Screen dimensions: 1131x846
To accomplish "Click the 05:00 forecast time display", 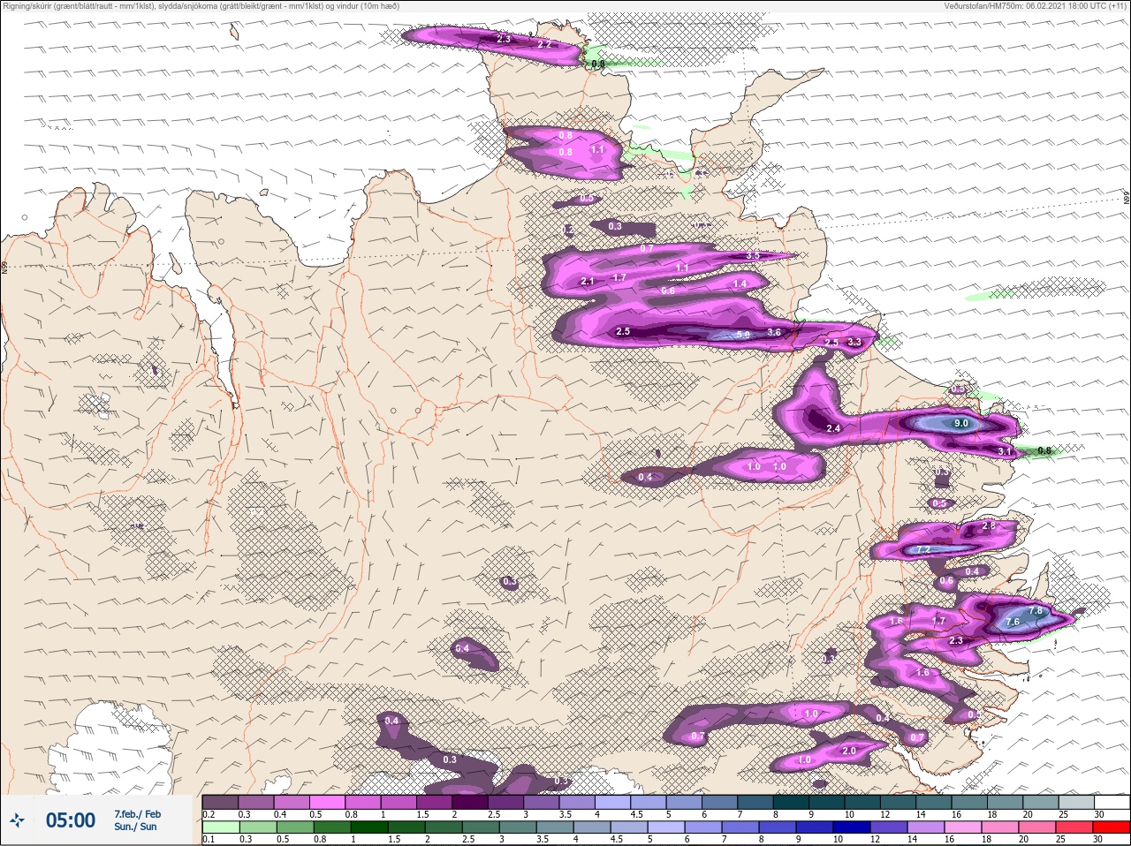I will coord(71,820).
